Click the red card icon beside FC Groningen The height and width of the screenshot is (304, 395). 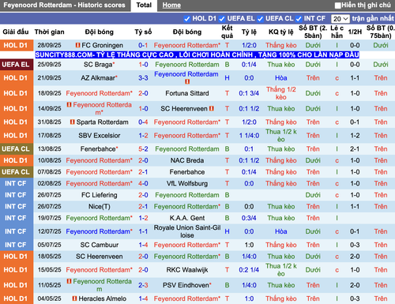coord(78,45)
